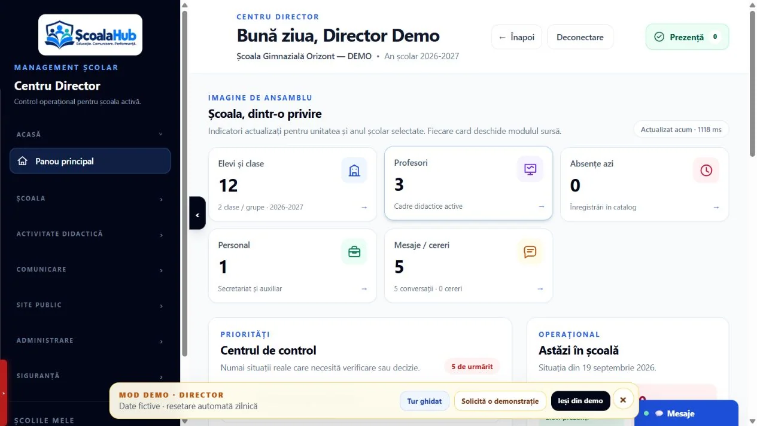
Task: Click the 5 de urmărit badge
Action: click(x=472, y=367)
